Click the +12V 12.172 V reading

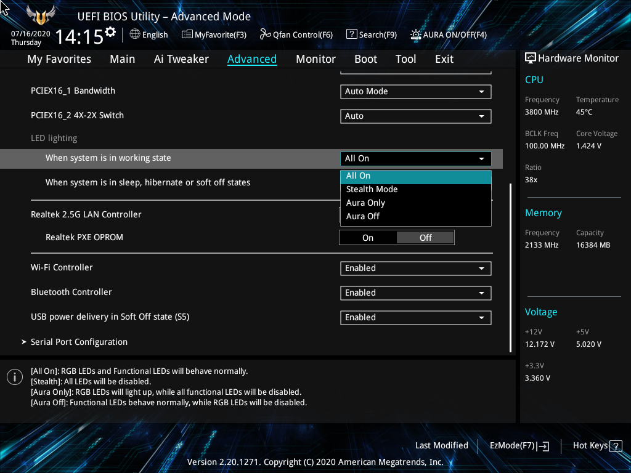539,344
